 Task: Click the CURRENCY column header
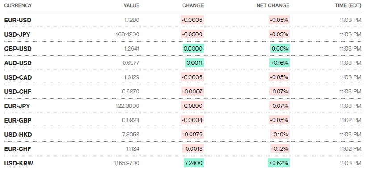18,5
